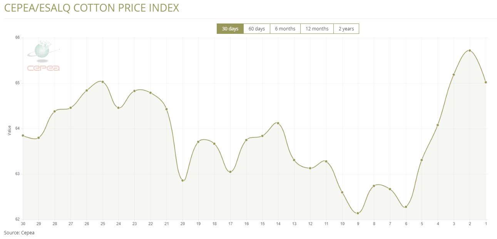Select the lowest data point at day 9
Viewport: 497px width, 239px height.
pos(358,213)
